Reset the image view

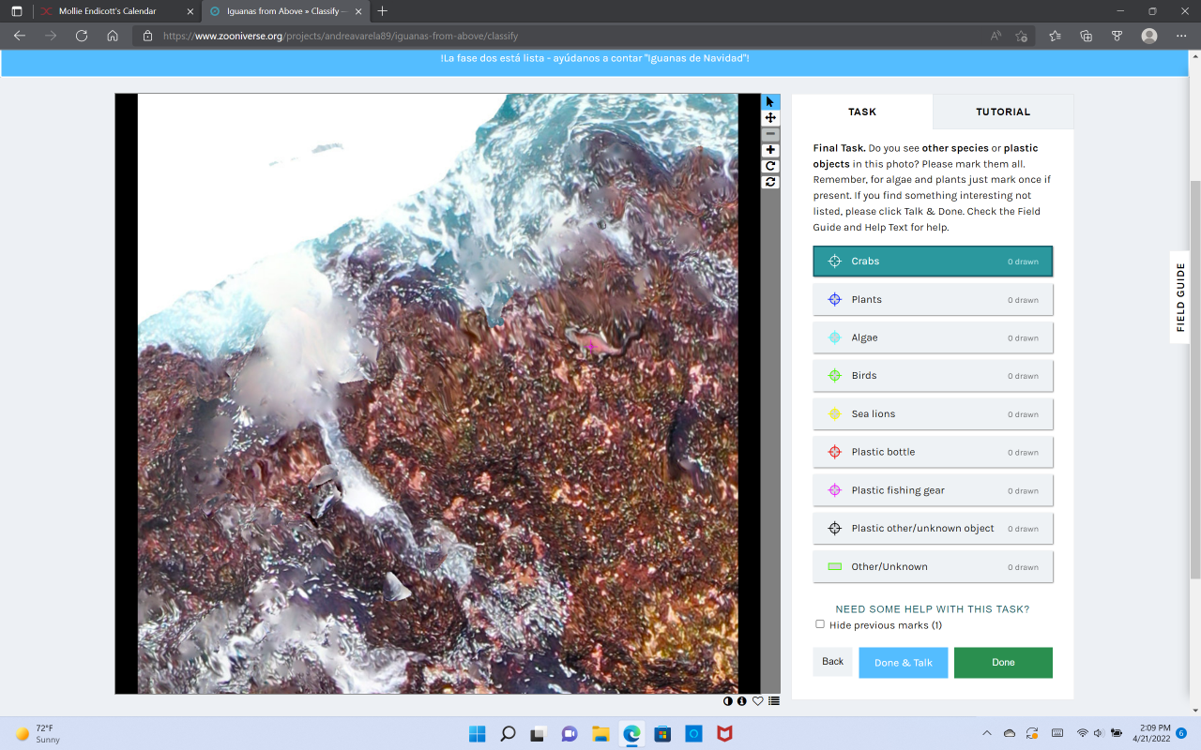coord(770,182)
